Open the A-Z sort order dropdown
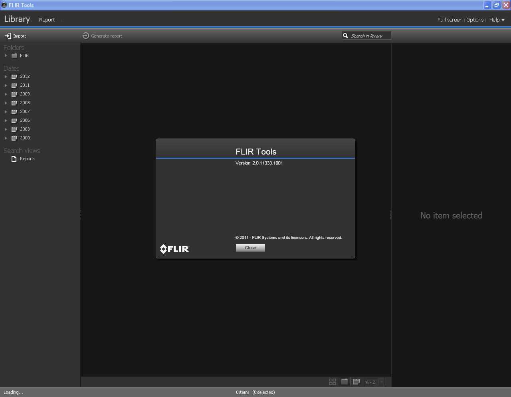This screenshot has height=397, width=511. 381,382
